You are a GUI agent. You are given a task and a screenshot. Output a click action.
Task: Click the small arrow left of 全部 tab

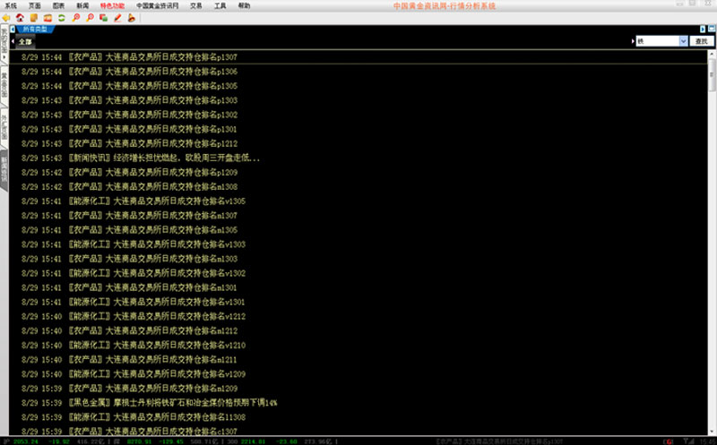click(x=13, y=41)
